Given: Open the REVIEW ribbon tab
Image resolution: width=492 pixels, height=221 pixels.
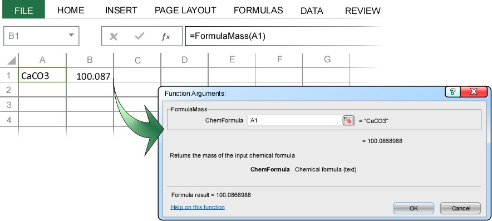Looking at the screenshot, I should click(363, 11).
